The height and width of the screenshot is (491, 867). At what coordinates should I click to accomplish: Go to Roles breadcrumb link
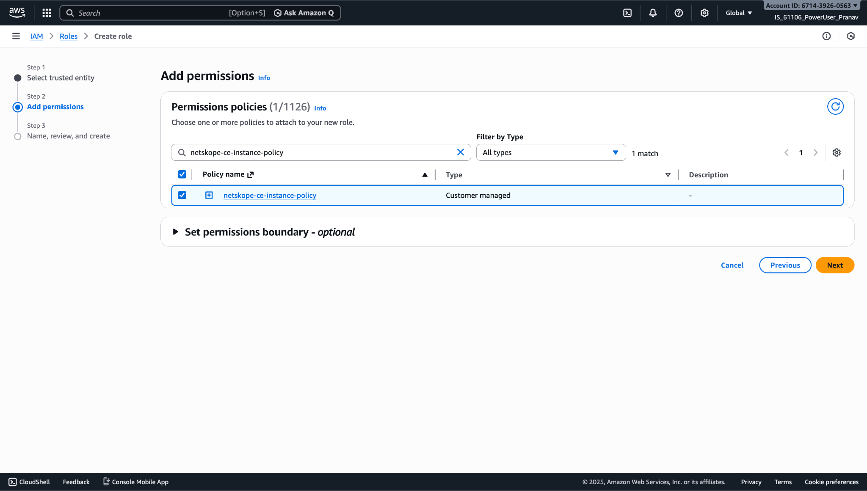pos(69,36)
